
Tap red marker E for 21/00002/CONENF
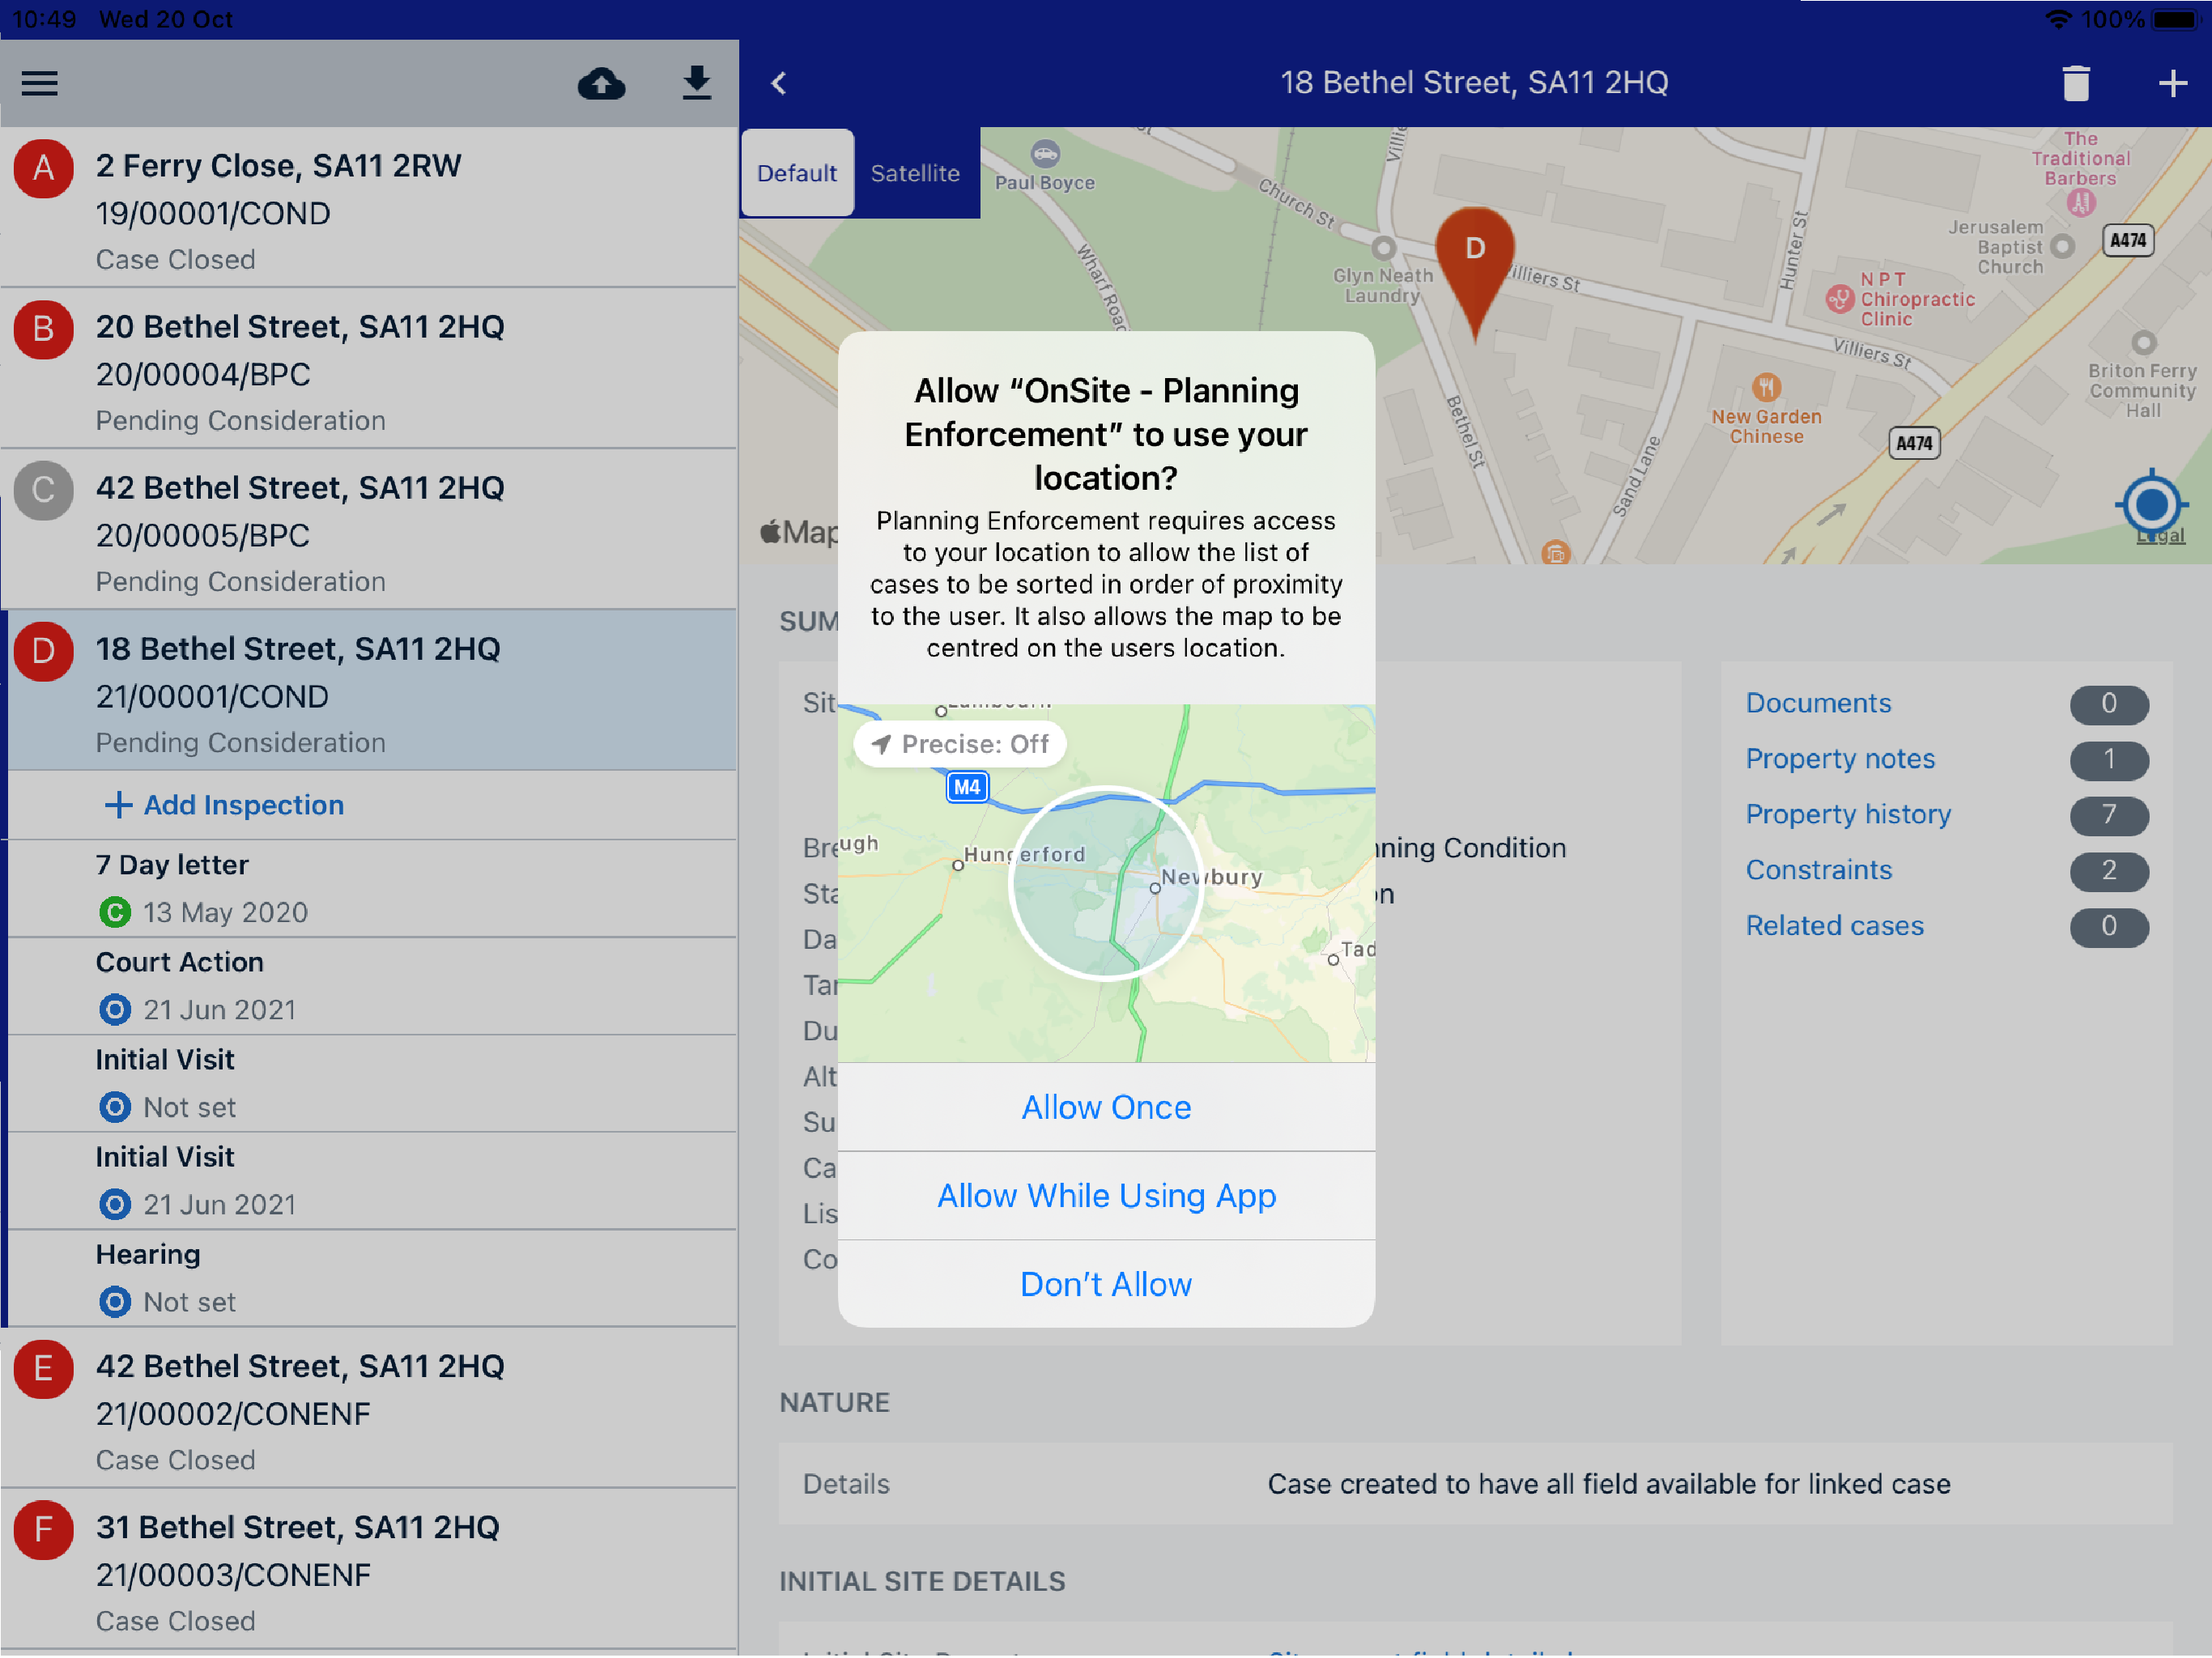pos(43,1369)
